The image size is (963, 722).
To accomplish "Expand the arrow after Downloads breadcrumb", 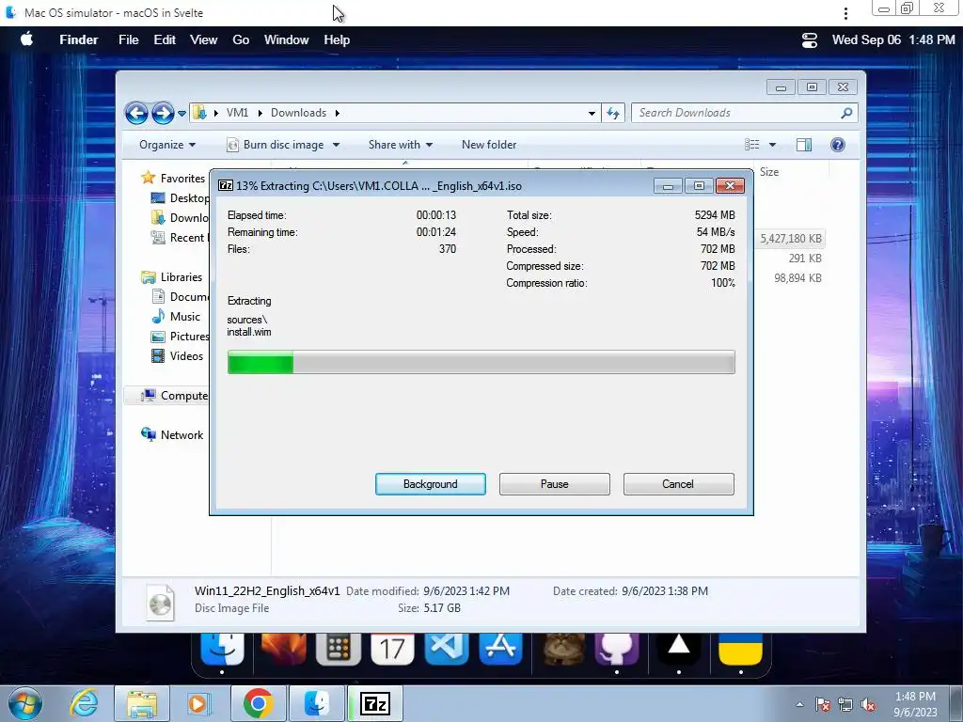I will pyautogui.click(x=338, y=113).
